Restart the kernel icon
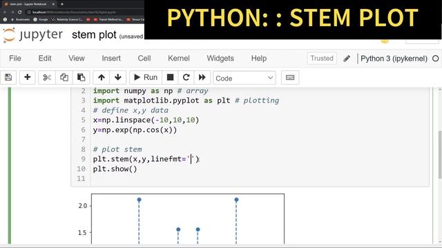Viewport: 442px width, 248px height. 186,77
